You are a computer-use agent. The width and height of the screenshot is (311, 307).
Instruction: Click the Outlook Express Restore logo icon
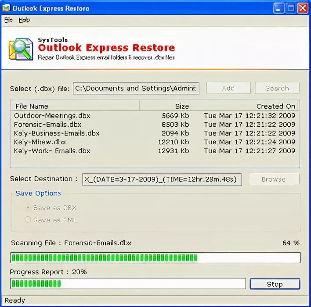coord(21,49)
